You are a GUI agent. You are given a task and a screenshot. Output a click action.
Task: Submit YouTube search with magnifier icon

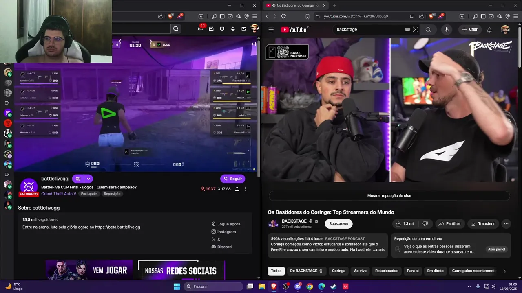coord(428,29)
